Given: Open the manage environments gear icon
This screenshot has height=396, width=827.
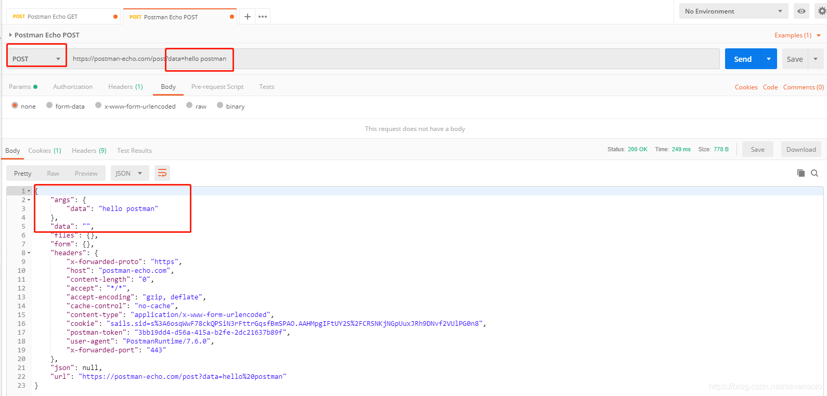Looking at the screenshot, I should (822, 11).
